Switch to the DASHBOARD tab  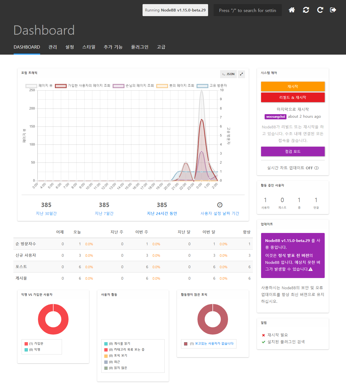pyautogui.click(x=27, y=47)
